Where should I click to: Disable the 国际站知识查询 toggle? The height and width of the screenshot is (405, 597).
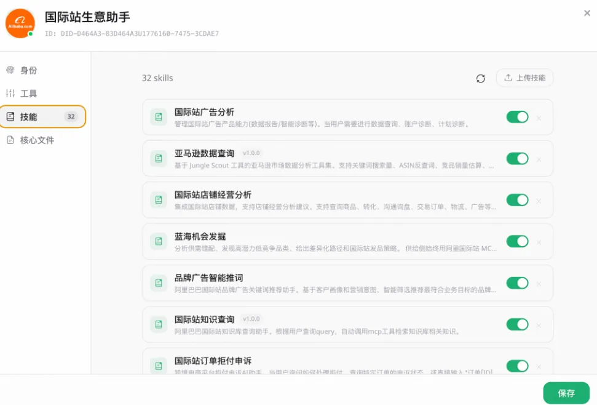point(518,324)
